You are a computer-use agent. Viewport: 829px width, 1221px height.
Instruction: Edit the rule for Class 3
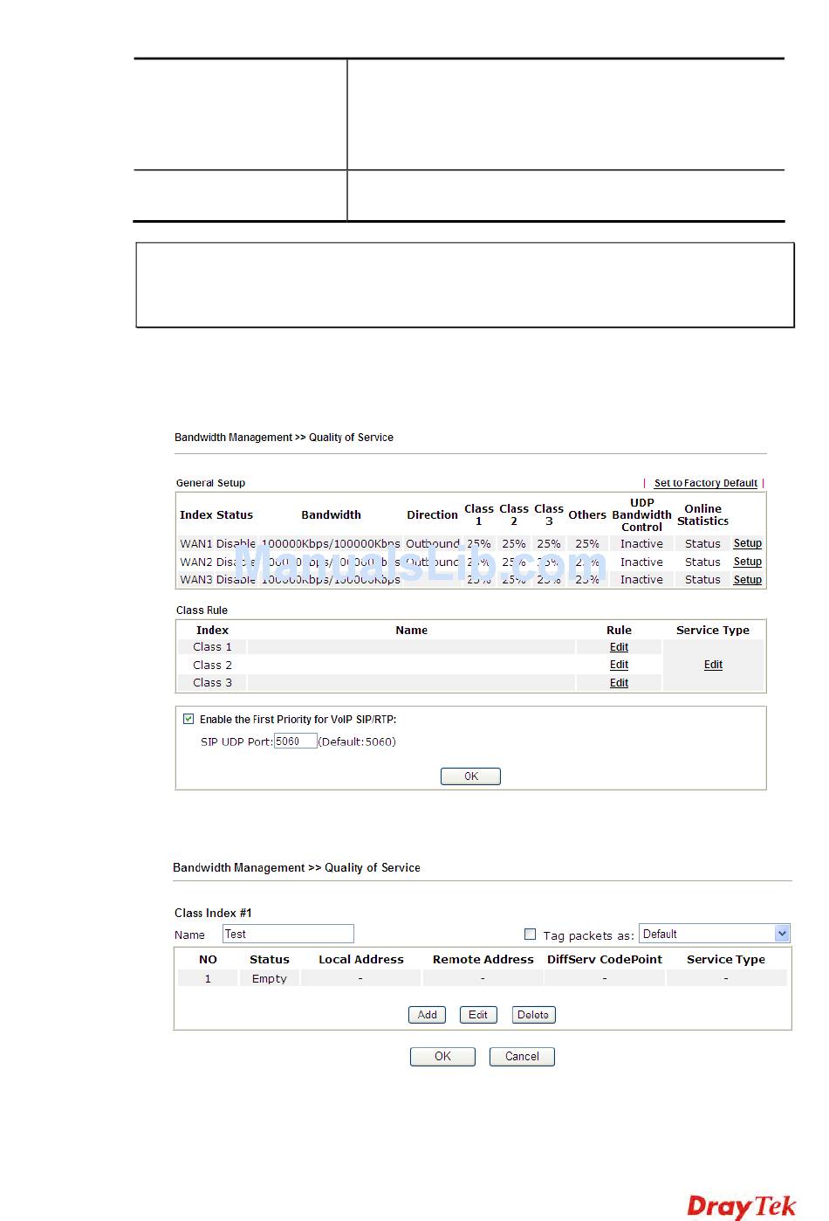pyautogui.click(x=619, y=683)
